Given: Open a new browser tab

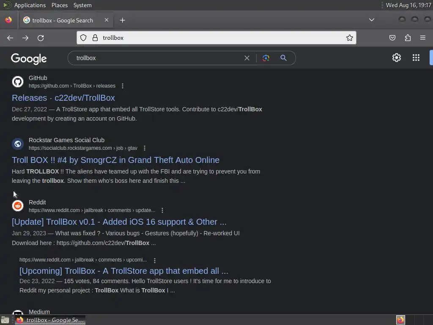Looking at the screenshot, I should pos(122,20).
